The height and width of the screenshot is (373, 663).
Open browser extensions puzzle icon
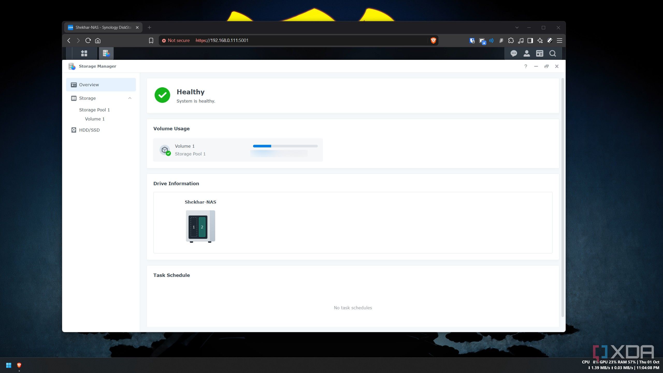511,40
